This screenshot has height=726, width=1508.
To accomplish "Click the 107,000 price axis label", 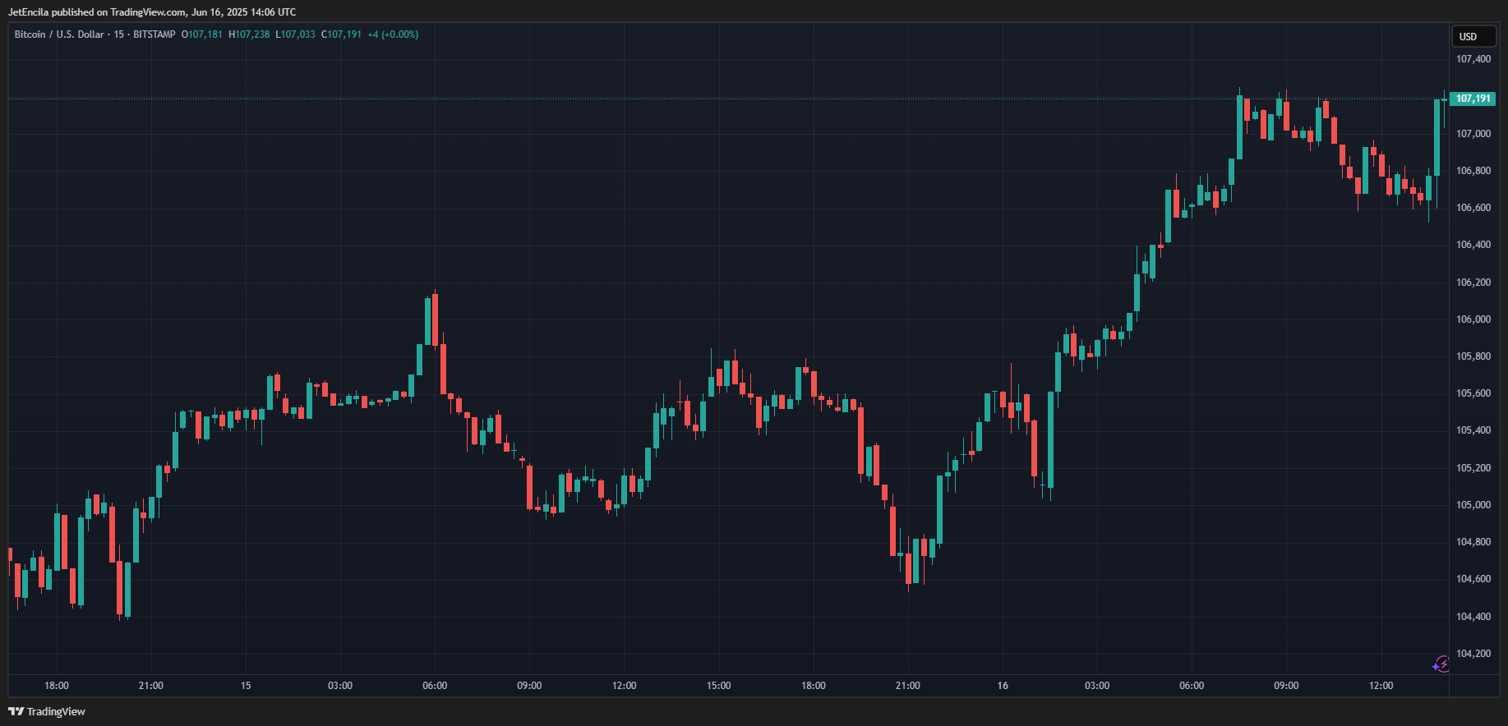I will (1473, 134).
